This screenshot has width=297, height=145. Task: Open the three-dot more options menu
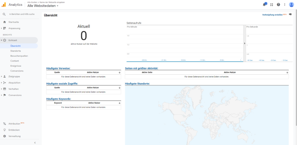point(284,4)
